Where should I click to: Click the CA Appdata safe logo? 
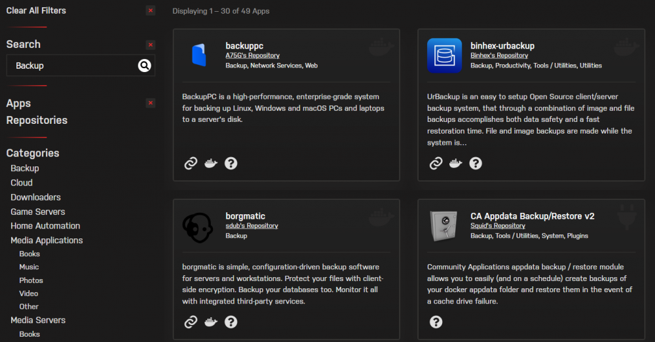coord(443,226)
